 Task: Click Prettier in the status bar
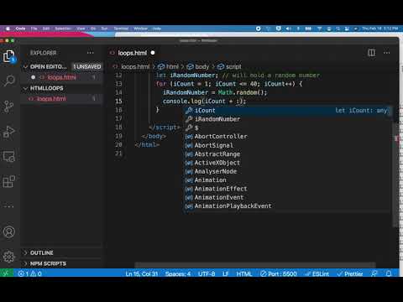point(350,273)
